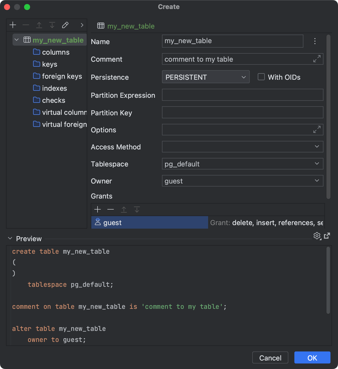Viewport: 338px width, 369px height.
Task: Open the Preview settings gear icon
Action: tap(317, 236)
